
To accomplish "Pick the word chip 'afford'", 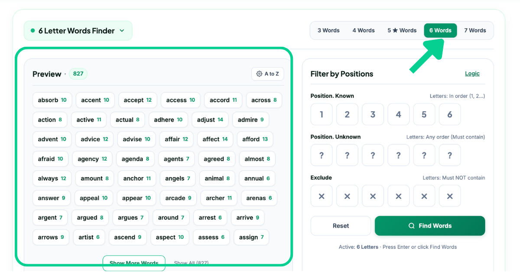I will pos(255,139).
